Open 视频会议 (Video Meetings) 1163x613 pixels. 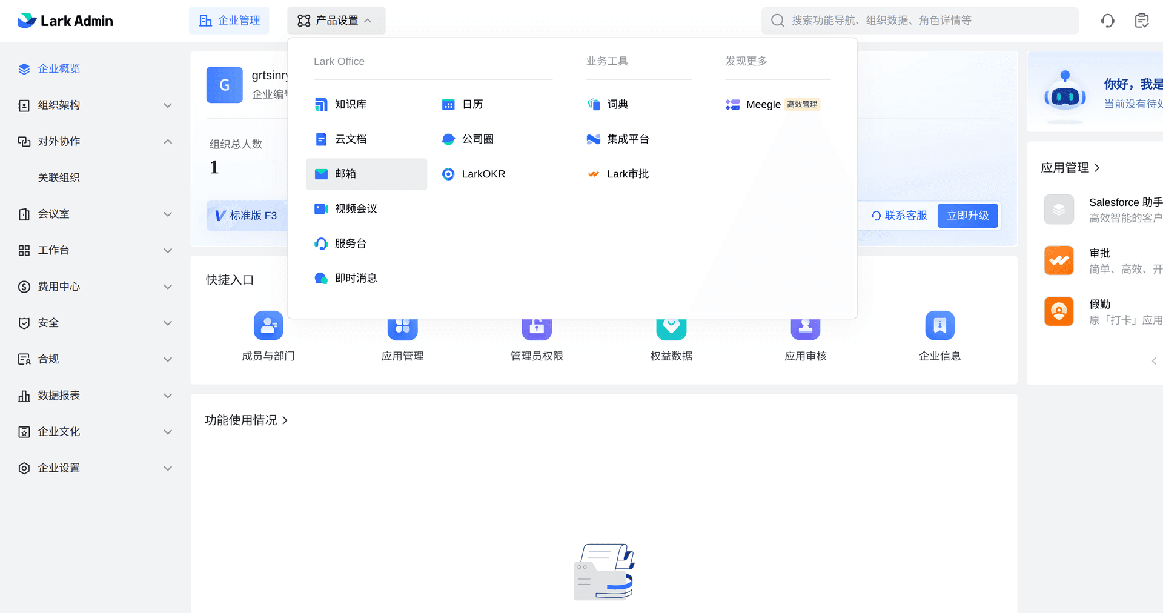point(355,208)
